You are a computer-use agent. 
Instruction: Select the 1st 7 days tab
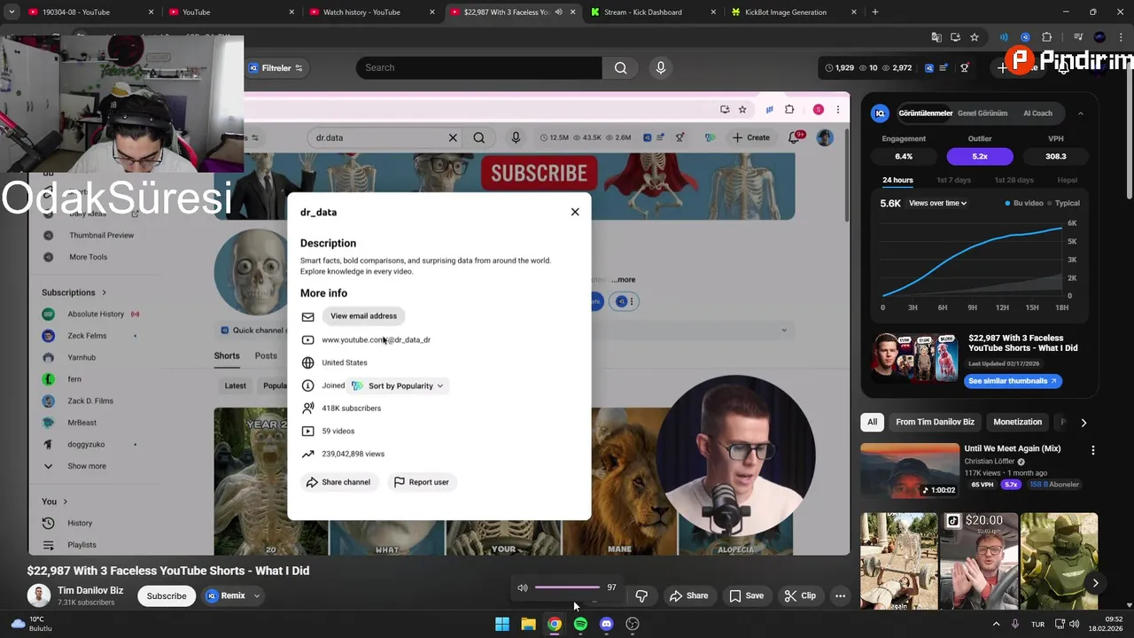click(x=952, y=180)
